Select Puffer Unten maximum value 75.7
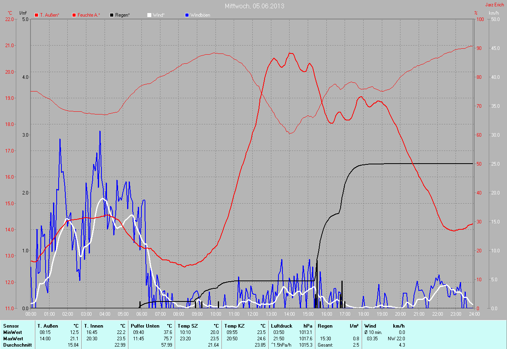This screenshot has width=507, height=349. (x=168, y=339)
